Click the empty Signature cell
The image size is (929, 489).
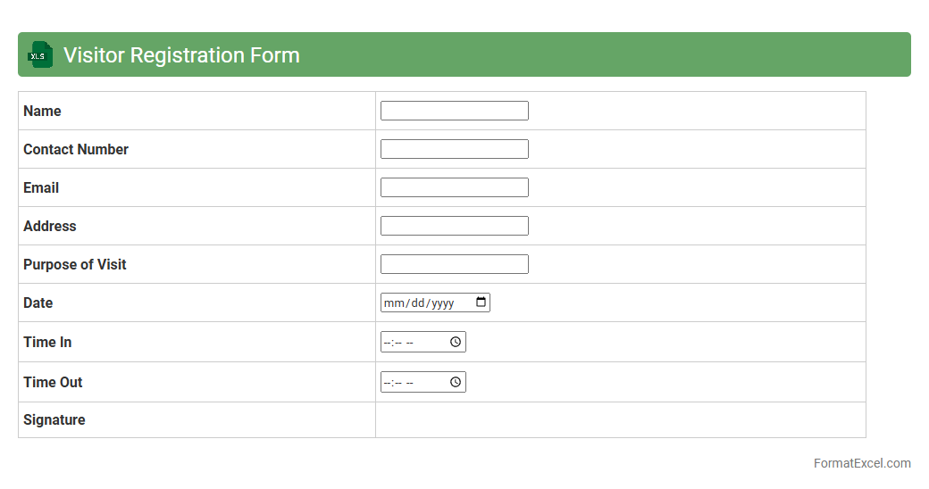pos(620,419)
